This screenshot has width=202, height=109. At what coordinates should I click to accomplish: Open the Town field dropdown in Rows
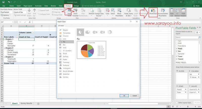coord(186,92)
